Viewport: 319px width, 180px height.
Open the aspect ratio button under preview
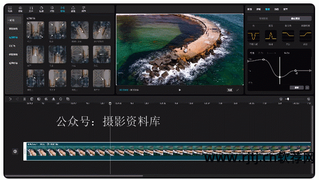(x=230, y=90)
